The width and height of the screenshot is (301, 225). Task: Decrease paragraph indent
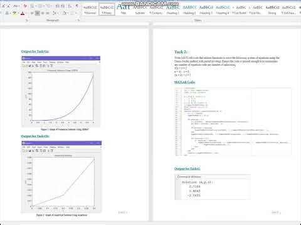click(58, 6)
